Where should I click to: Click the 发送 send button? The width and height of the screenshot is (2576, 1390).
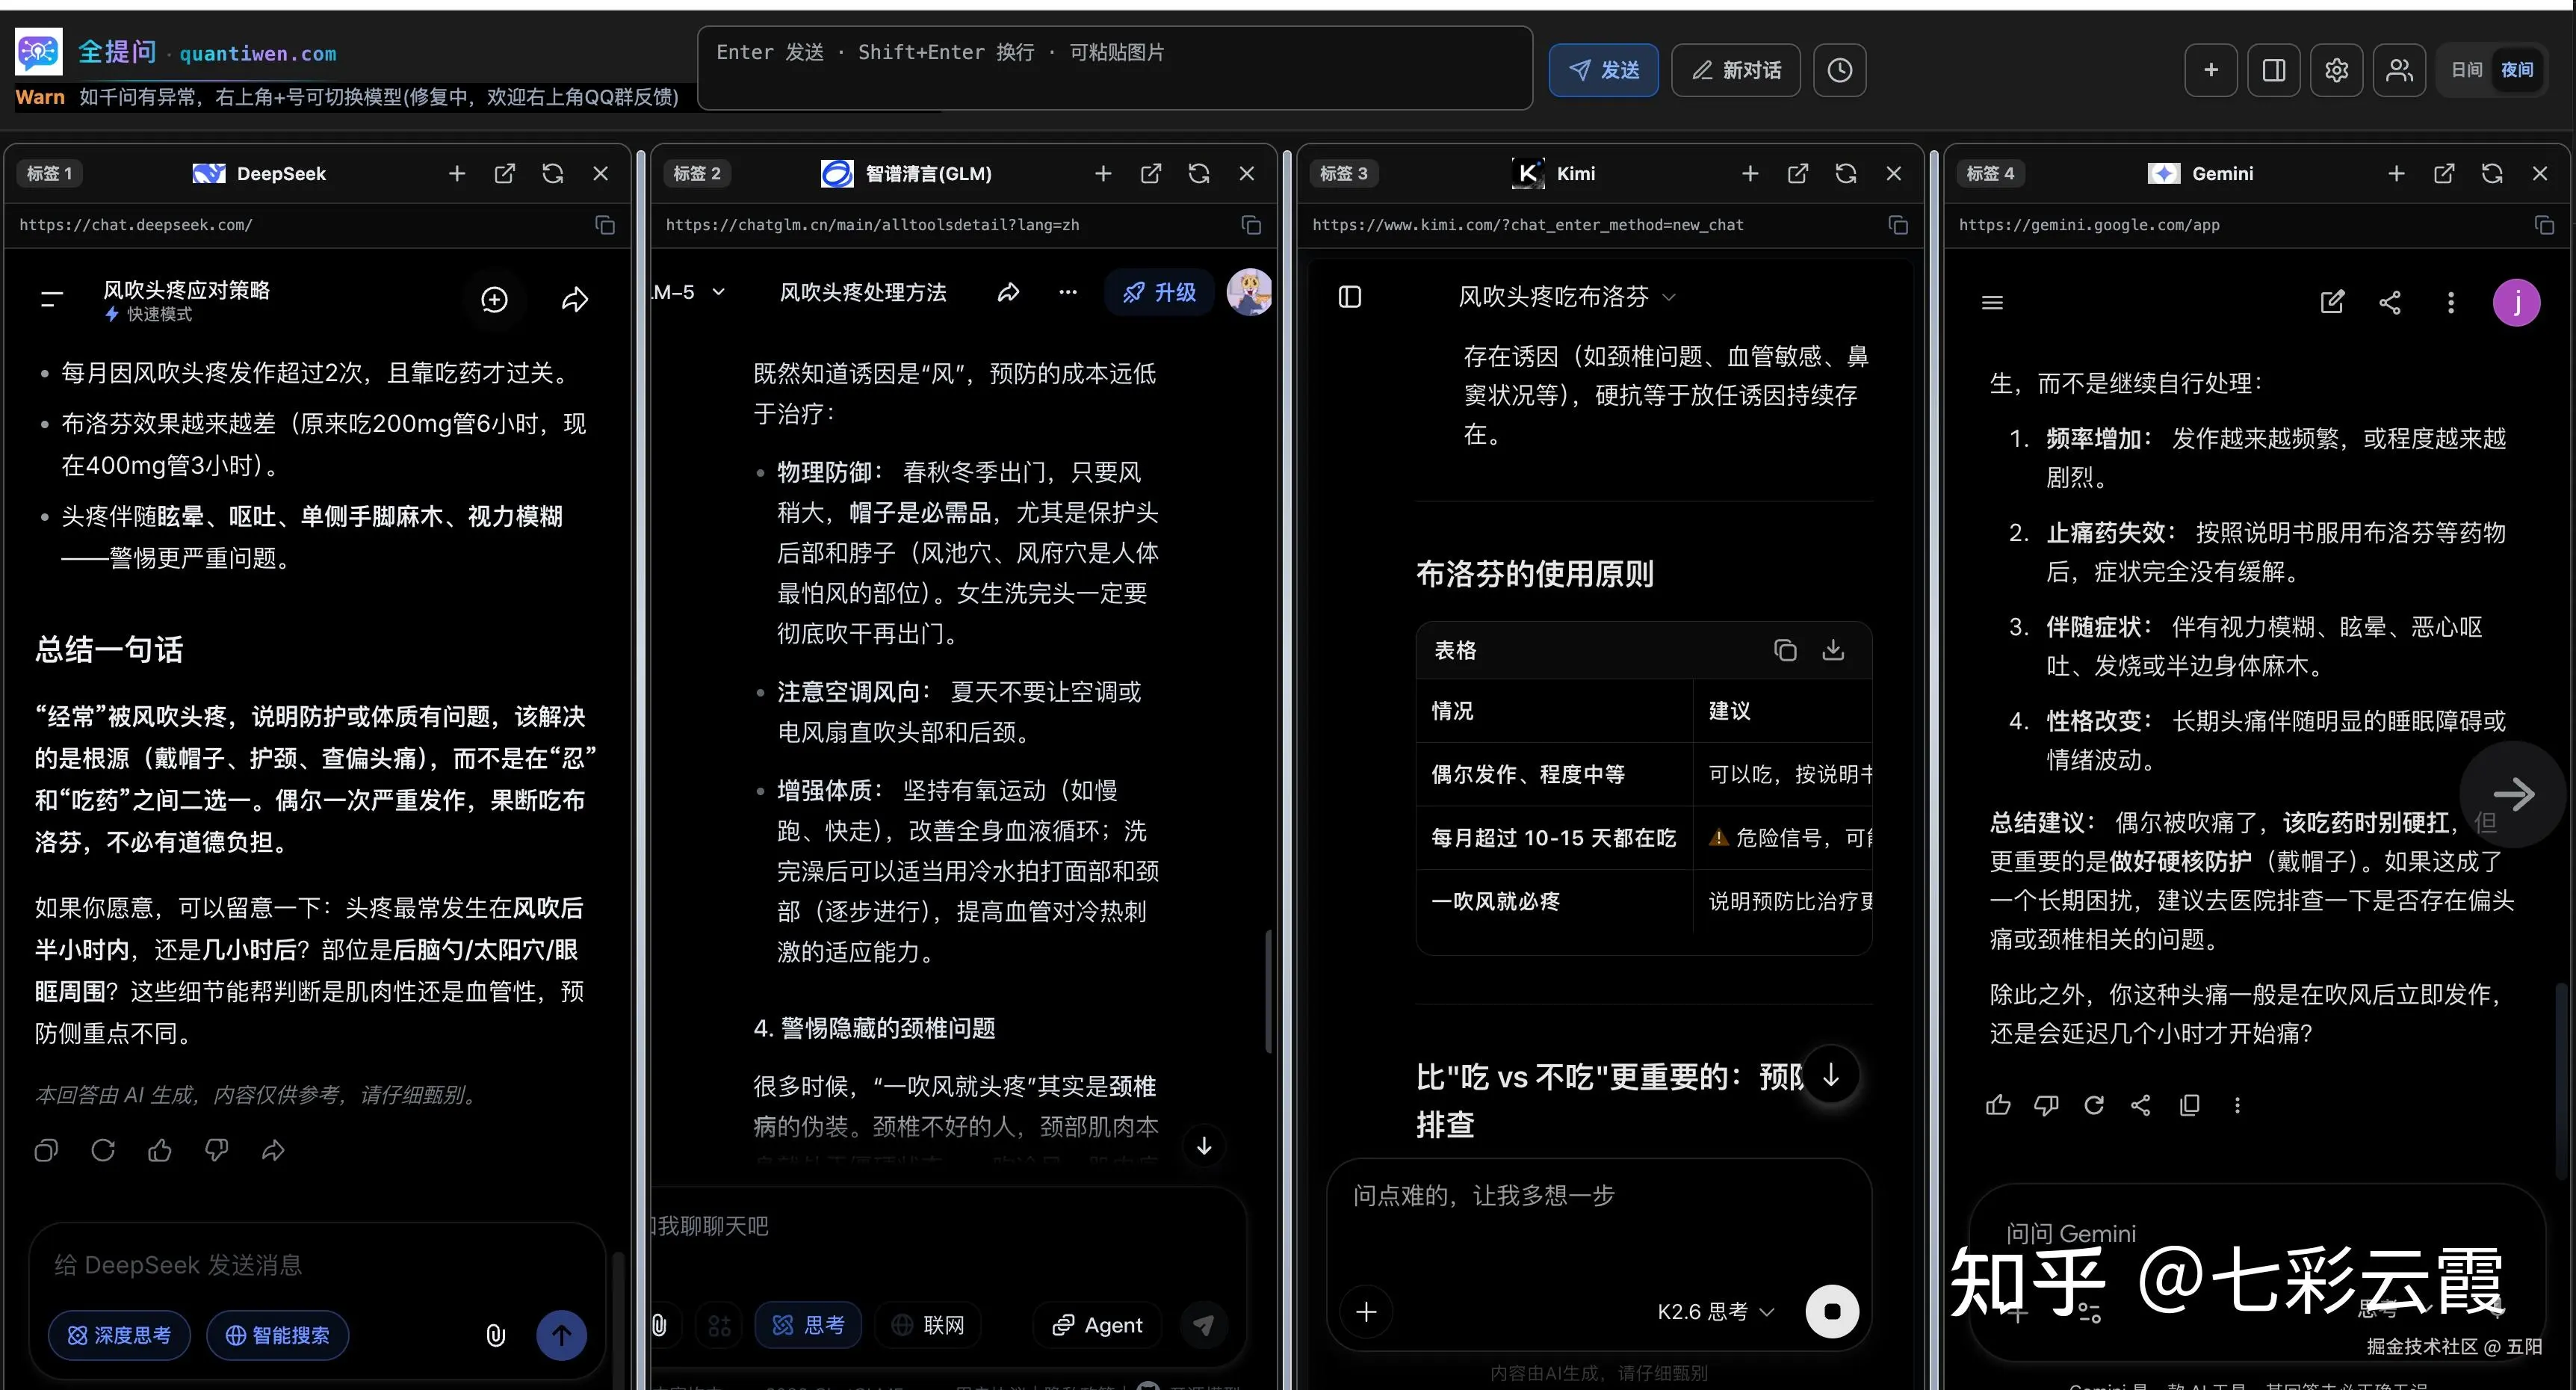[x=1604, y=70]
